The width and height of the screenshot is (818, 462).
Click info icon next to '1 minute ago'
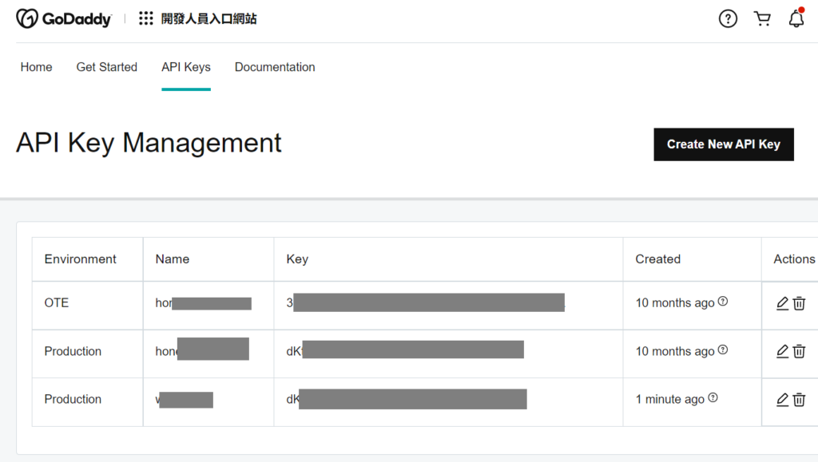(713, 397)
